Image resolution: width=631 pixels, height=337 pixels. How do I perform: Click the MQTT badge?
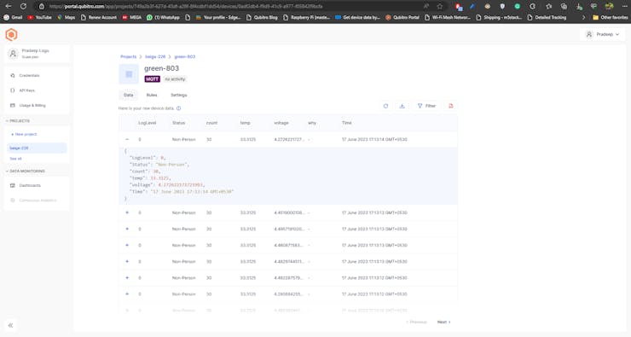[x=152, y=79]
